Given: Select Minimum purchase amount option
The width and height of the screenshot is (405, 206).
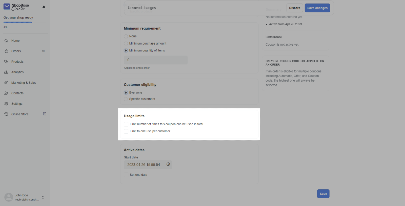Looking at the screenshot, I should [126, 44].
